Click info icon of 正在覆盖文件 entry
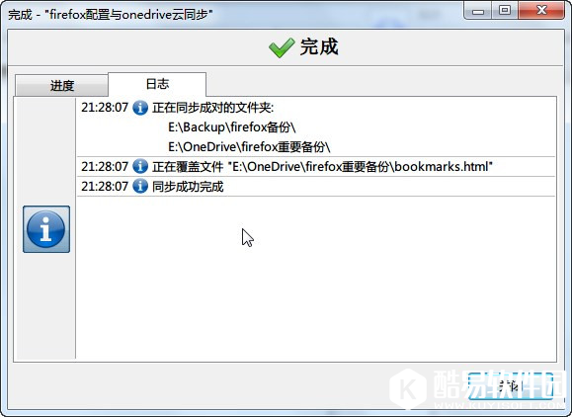 coord(140,167)
